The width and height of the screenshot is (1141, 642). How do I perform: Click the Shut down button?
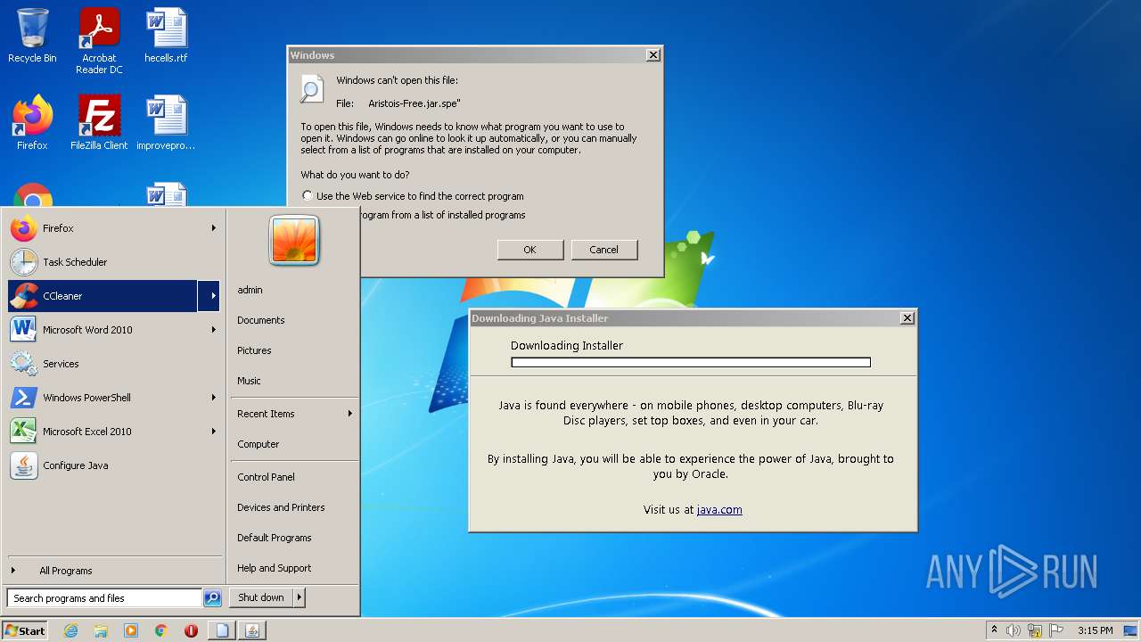click(261, 597)
